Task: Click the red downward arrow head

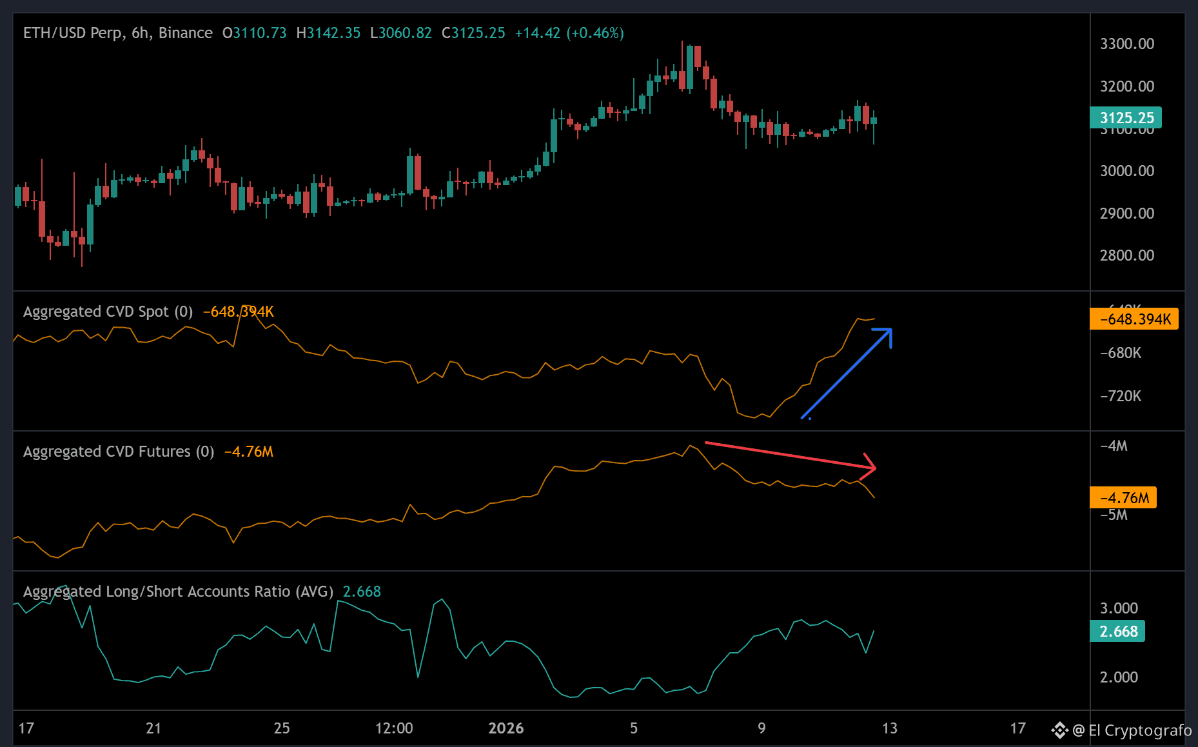Action: click(870, 466)
